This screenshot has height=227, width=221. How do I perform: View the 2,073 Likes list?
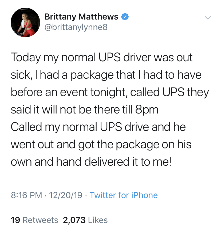[85, 220]
